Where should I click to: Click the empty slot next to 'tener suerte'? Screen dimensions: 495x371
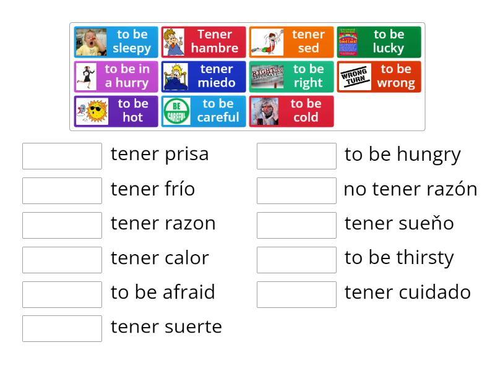coord(62,329)
